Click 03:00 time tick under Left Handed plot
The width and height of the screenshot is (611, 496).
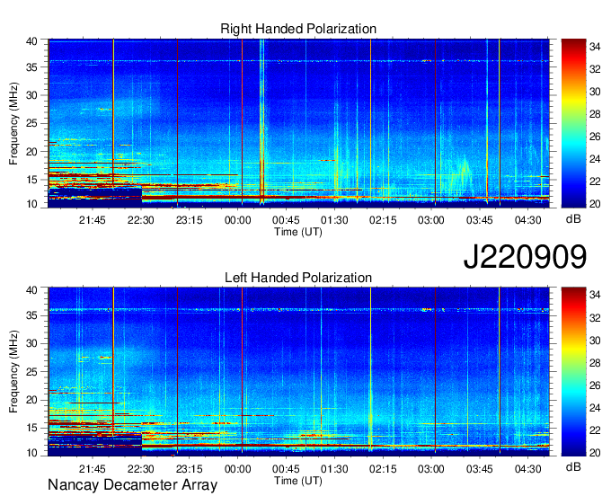(x=431, y=469)
